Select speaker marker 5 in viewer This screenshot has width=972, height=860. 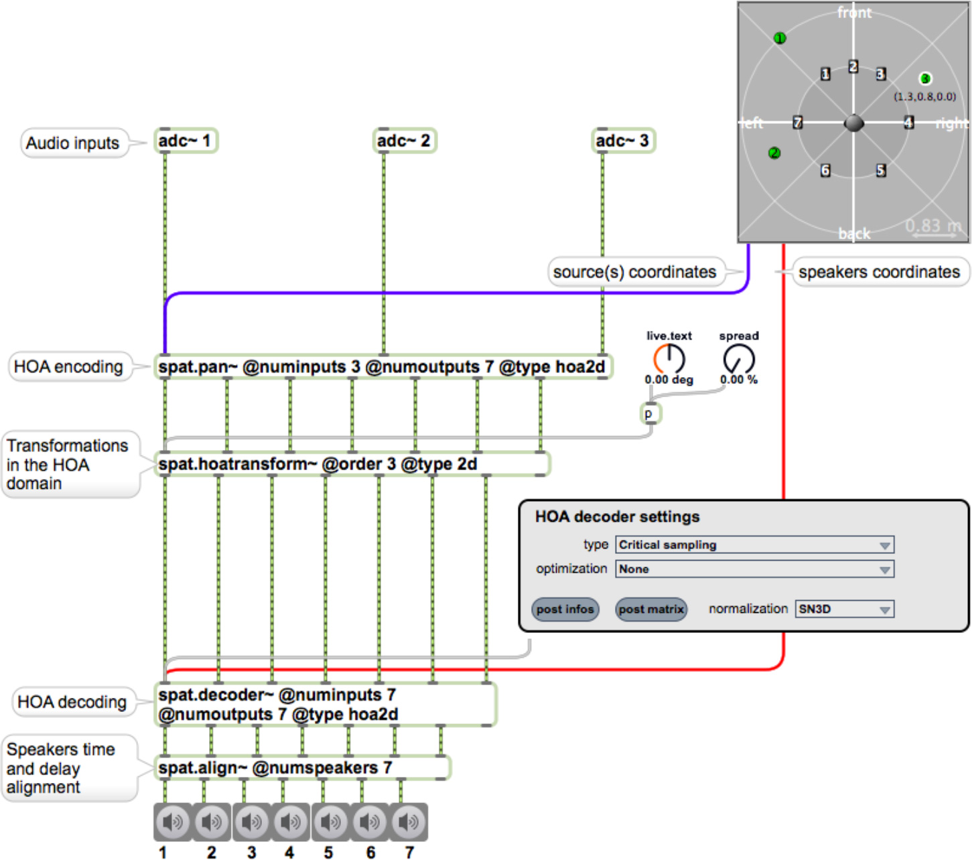881,170
